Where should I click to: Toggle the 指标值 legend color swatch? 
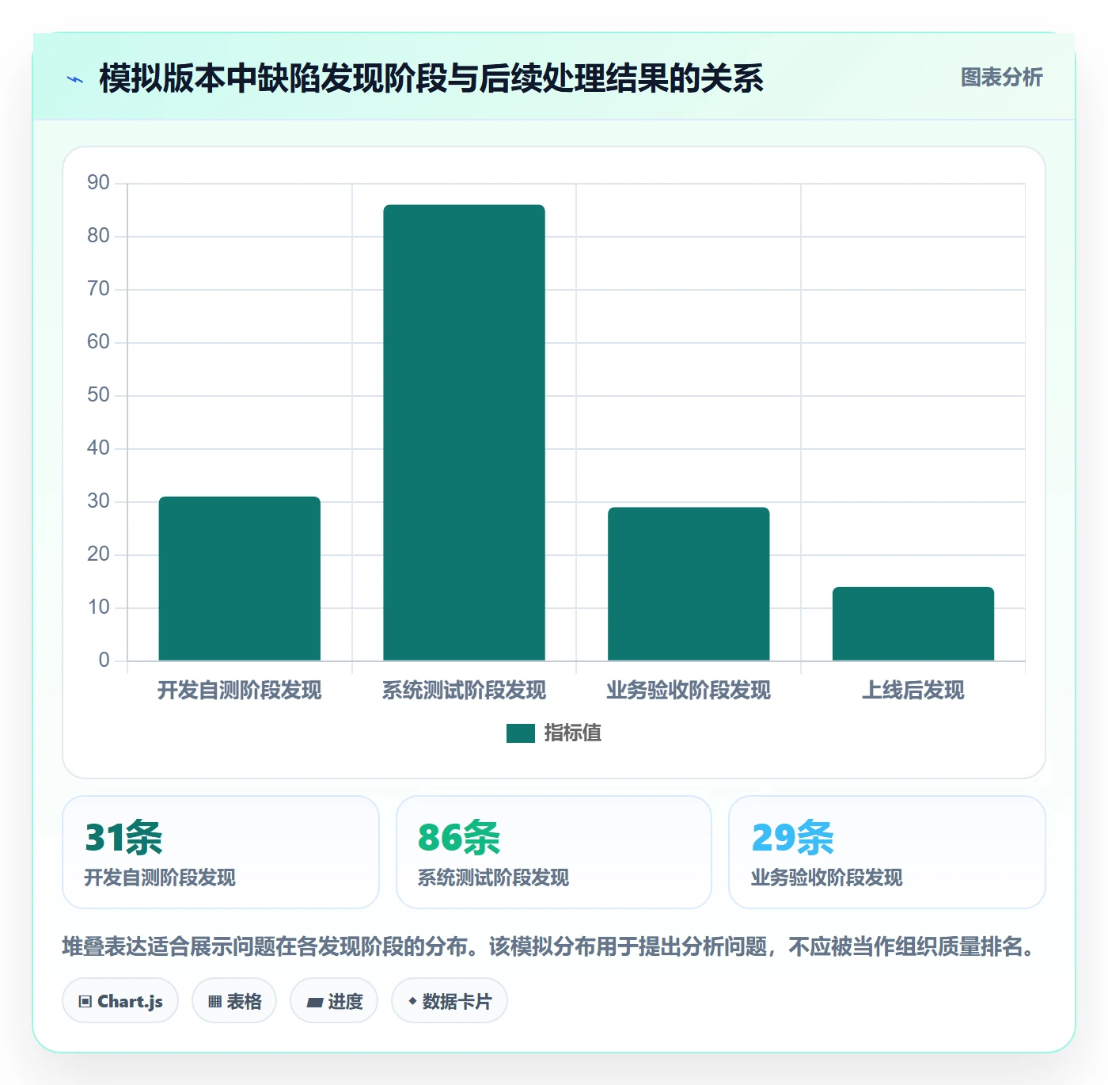tap(521, 733)
